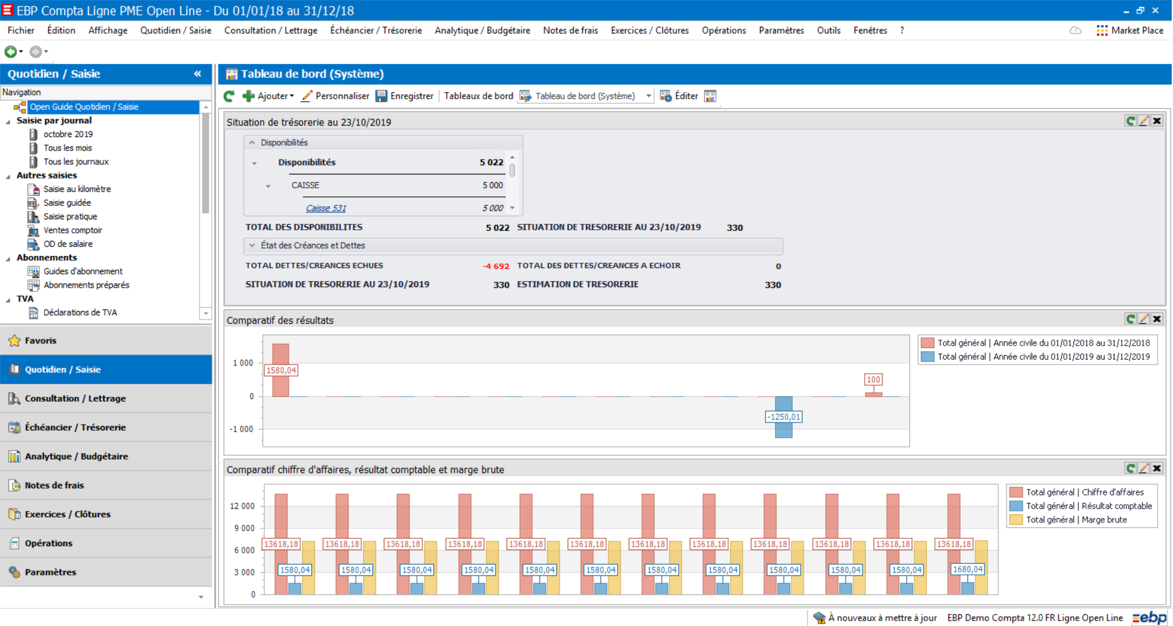Refresh the Comparatif des résultats widget
The image size is (1173, 626).
coord(1130,319)
